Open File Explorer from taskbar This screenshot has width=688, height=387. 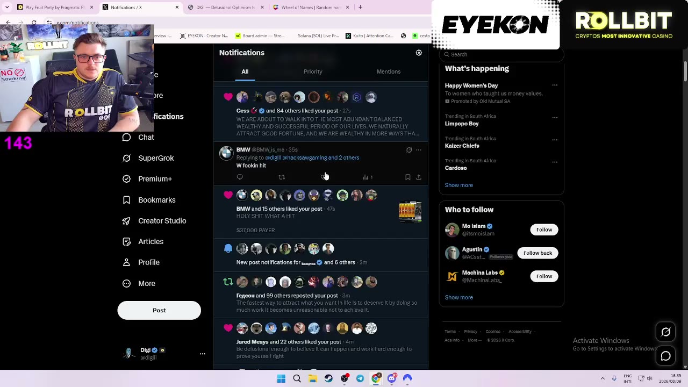click(x=313, y=378)
